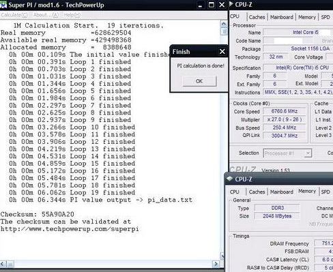Image resolution: width=333 pixels, height=272 pixels.
Task: Click the Real memory =628629504 line
Action: [66, 33]
